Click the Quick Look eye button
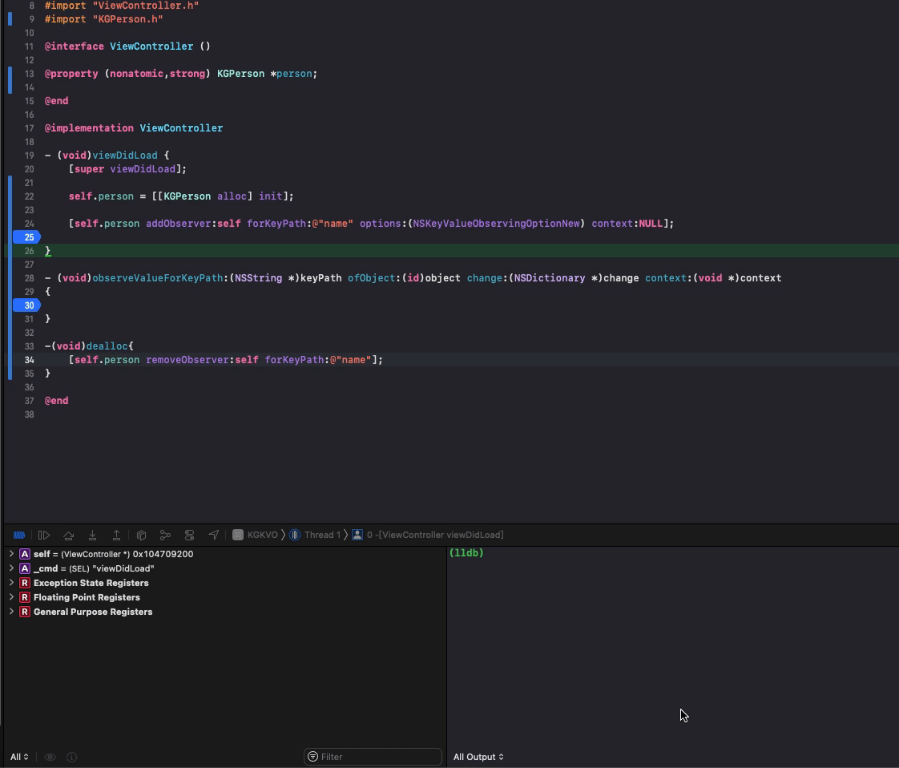This screenshot has width=899, height=768. tap(50, 756)
